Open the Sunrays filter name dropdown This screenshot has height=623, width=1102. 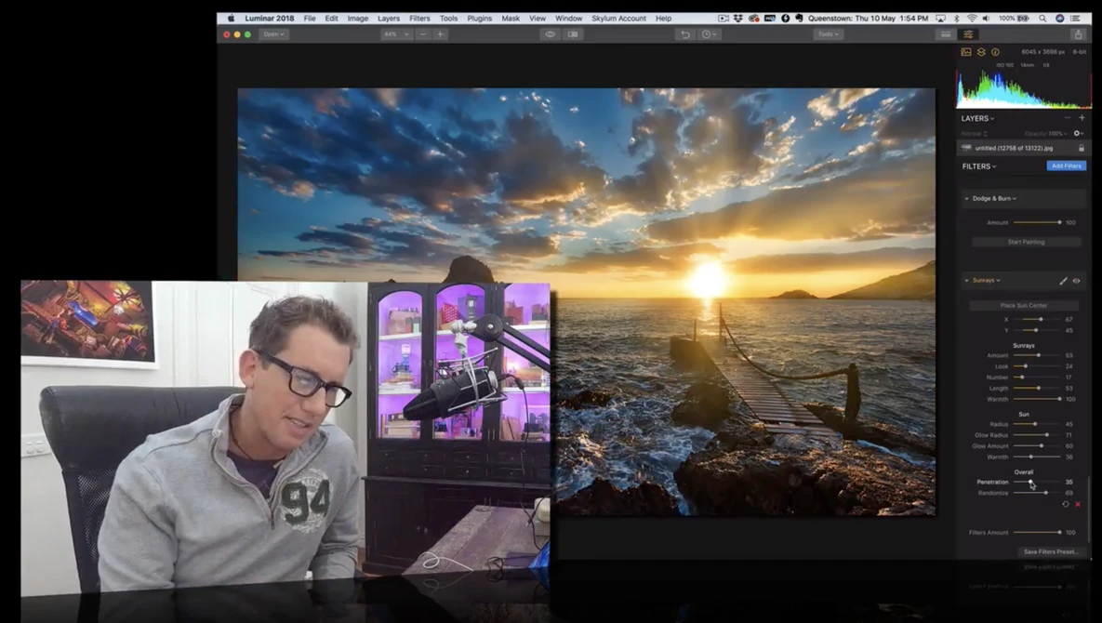point(987,281)
